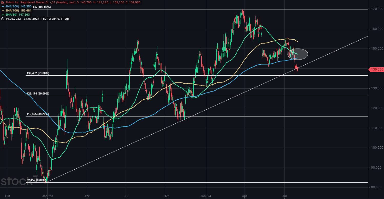Click the blue SMA(200) legend color marker
This screenshot has height=199, width=384.
tap(3, 6)
